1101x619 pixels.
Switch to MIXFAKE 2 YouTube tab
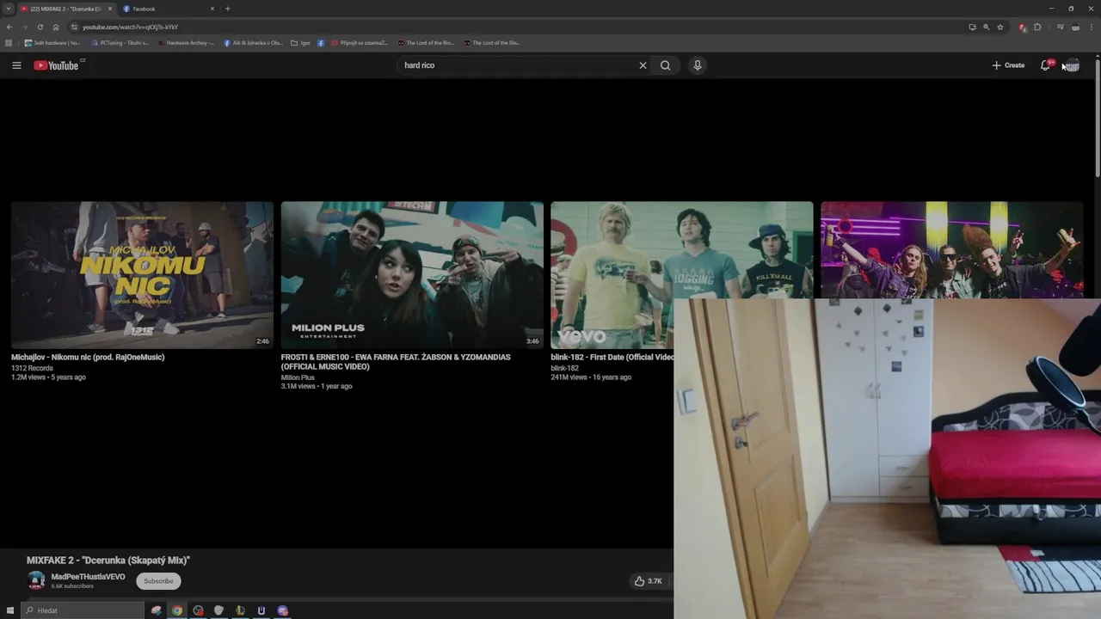coord(66,9)
